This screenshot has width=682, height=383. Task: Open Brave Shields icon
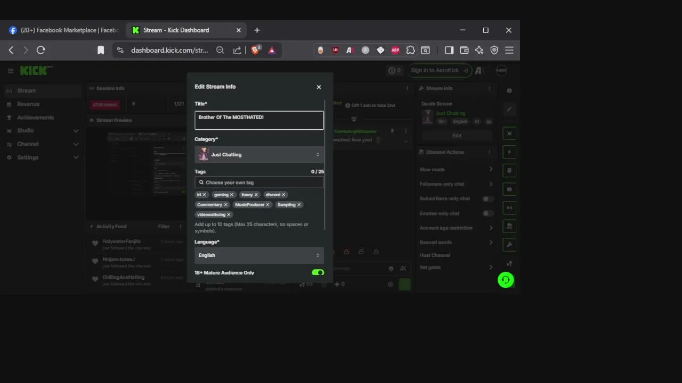256,50
